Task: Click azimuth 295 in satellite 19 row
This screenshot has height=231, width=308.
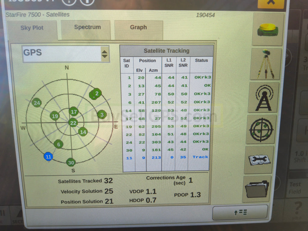Action: point(156,127)
